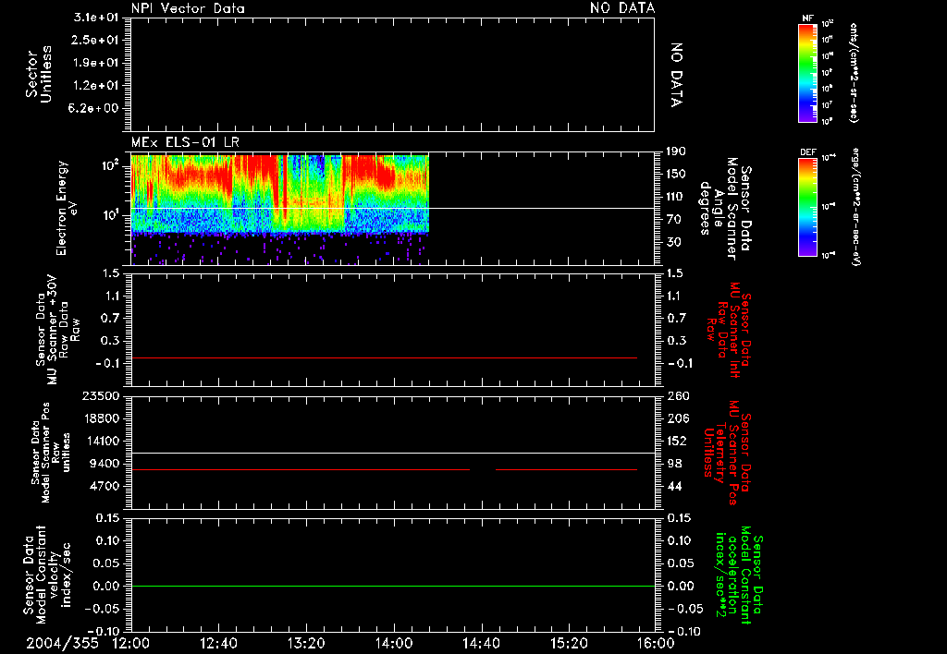Select the "1.2e+01" sector axis value
This screenshot has height=654, width=947.
(96, 86)
